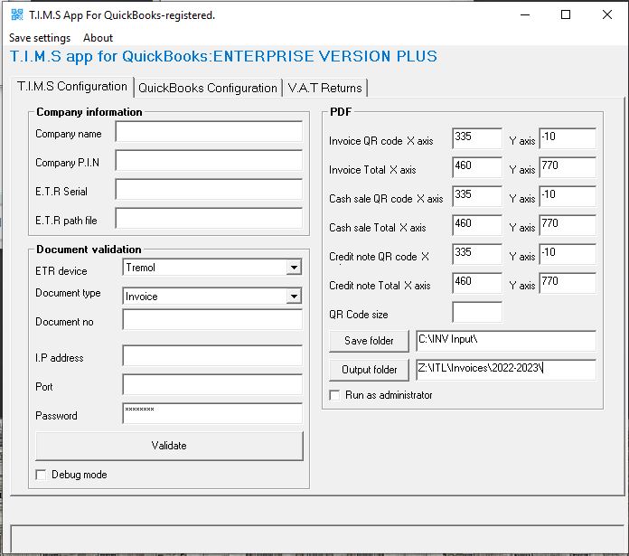Click the T.I.M.S app icon in title bar
Screen dimensions: 629x556
(x=16, y=14)
